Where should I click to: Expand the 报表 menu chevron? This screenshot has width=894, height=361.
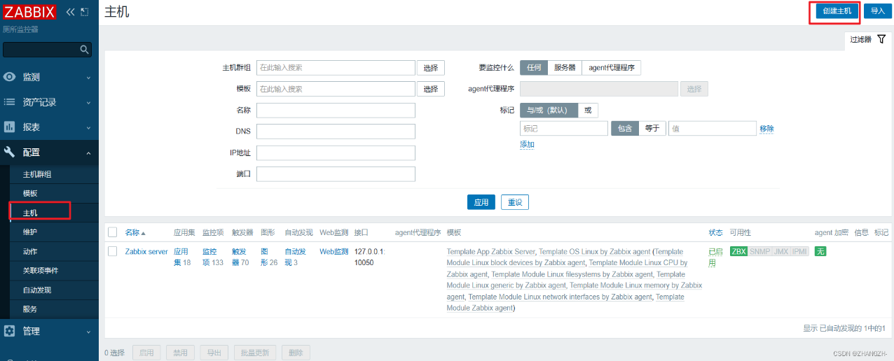(88, 128)
